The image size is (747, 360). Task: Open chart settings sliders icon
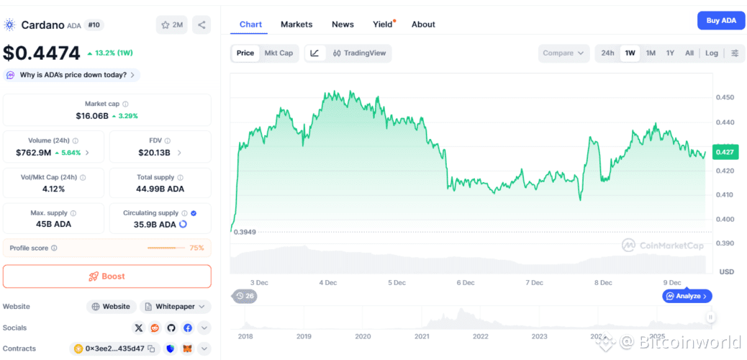click(x=735, y=53)
